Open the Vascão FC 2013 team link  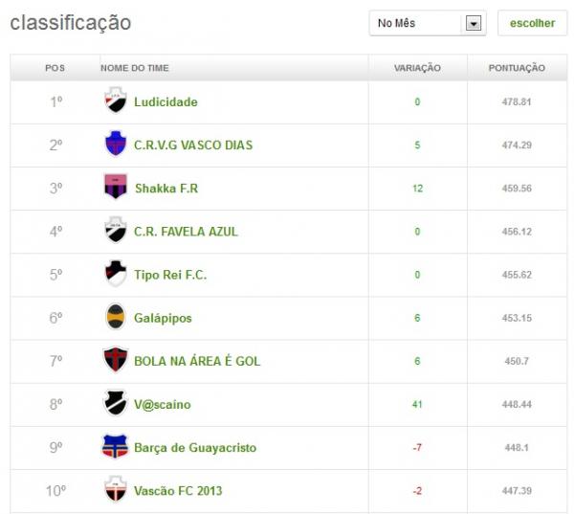[x=178, y=491]
